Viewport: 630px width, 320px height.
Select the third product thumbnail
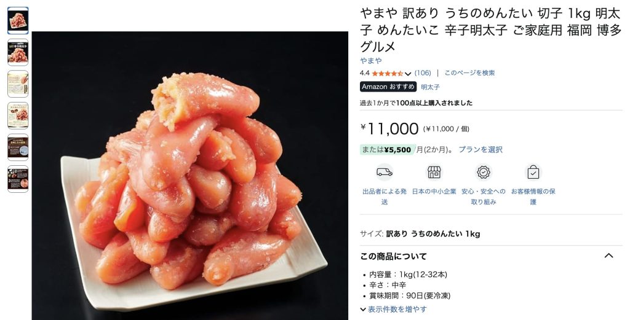[18, 84]
